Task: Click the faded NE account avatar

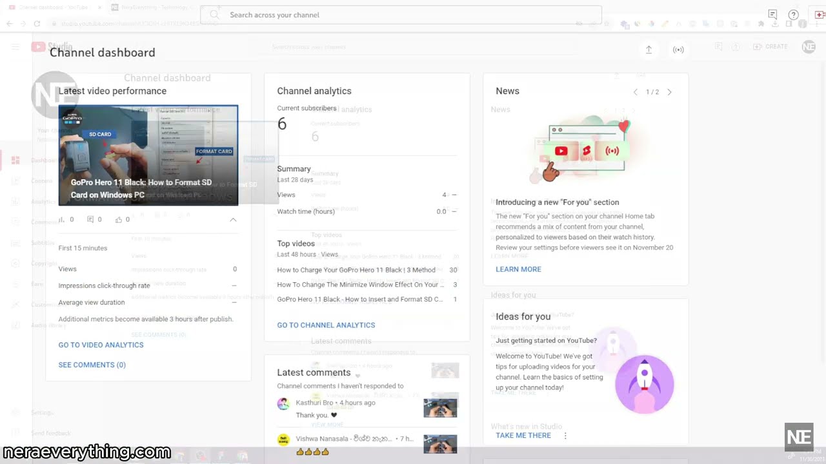Action: pyautogui.click(x=809, y=46)
